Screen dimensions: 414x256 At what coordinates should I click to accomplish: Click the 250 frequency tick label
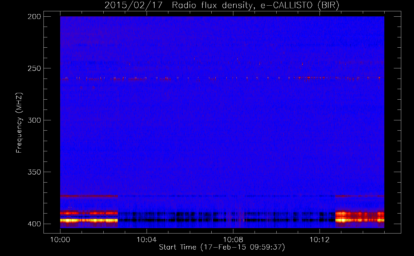pyautogui.click(x=34, y=68)
